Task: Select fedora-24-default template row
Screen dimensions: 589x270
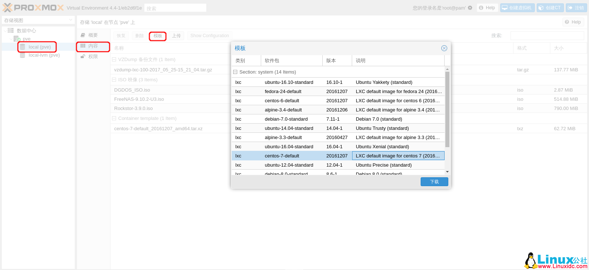Action: pyautogui.click(x=338, y=92)
